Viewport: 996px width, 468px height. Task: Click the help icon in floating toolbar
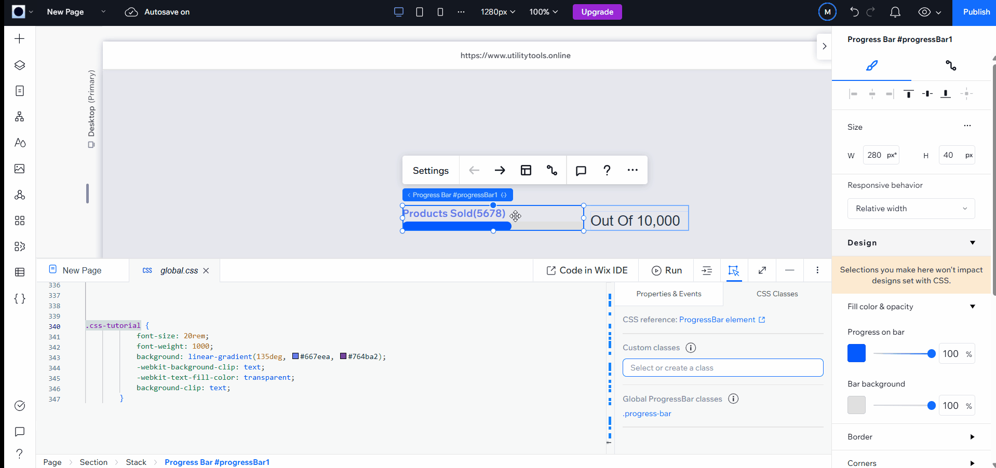click(607, 170)
